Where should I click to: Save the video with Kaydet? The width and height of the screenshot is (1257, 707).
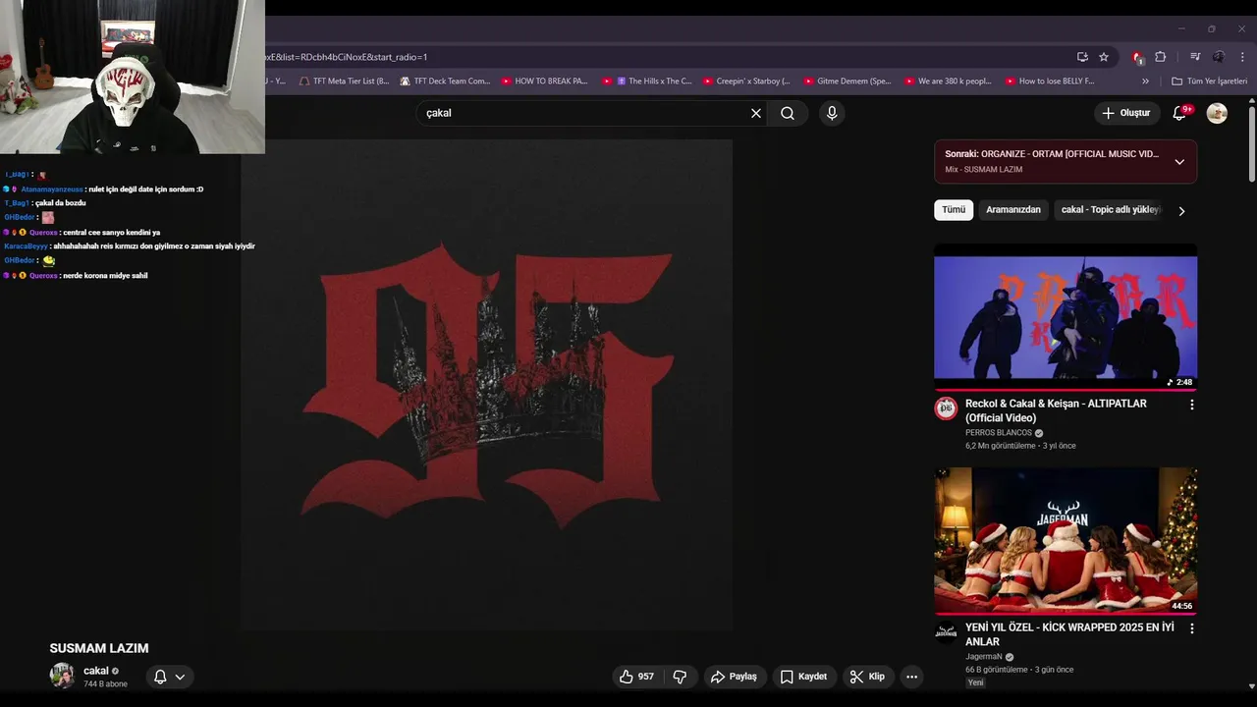click(x=803, y=677)
